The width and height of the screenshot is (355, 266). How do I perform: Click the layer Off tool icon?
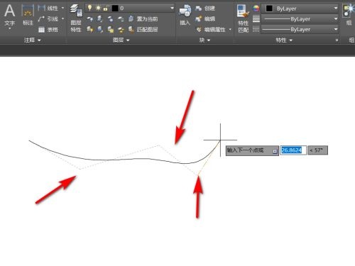coord(89,19)
